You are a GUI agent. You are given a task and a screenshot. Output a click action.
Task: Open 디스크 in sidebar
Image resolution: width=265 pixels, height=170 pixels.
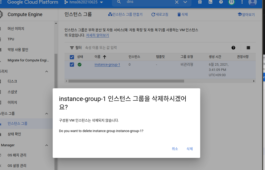[12, 81]
